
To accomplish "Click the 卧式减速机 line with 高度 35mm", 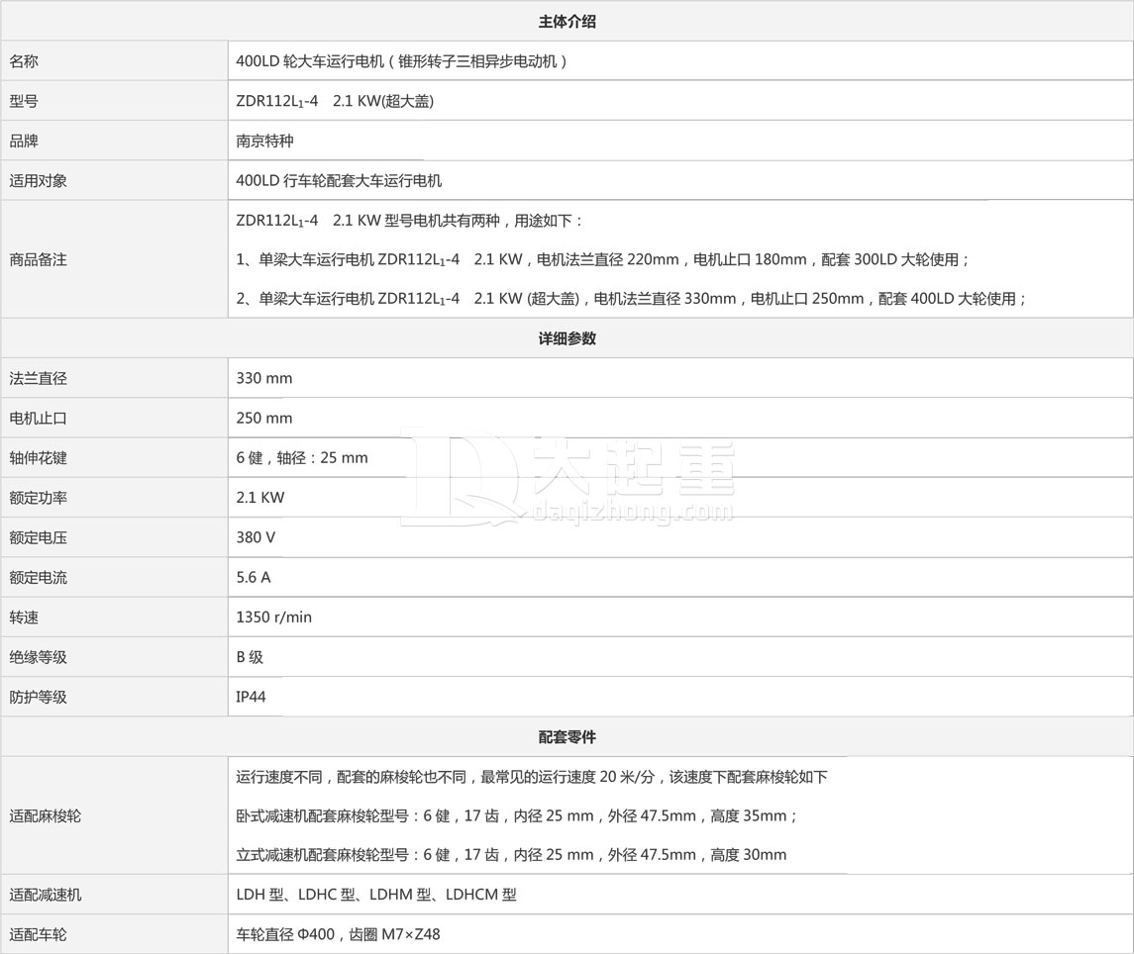I will pyautogui.click(x=517, y=816).
